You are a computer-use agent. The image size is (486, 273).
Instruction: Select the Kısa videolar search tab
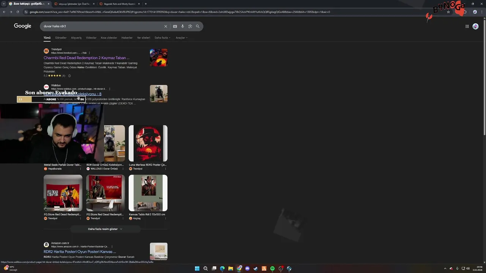pyautogui.click(x=109, y=38)
